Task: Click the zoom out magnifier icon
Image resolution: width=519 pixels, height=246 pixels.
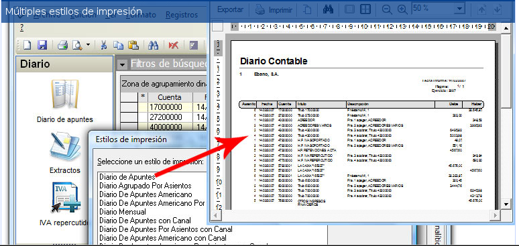Action: tap(387, 10)
